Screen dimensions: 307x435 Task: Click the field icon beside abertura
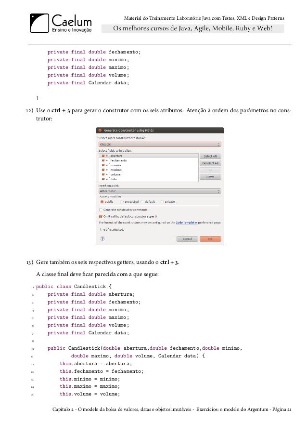[x=107, y=156]
